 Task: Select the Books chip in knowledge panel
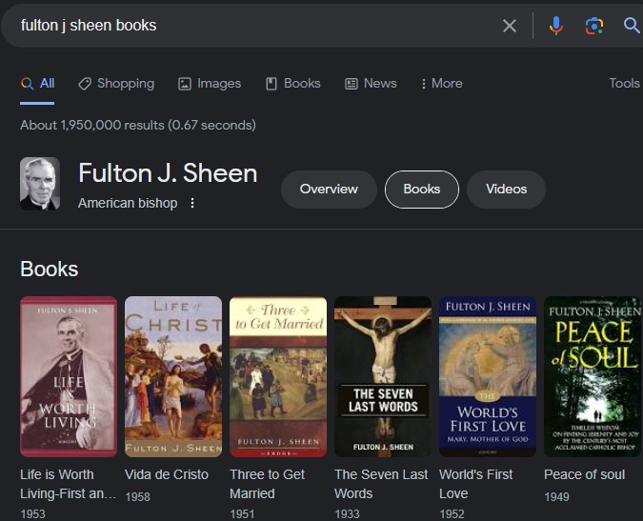422,190
